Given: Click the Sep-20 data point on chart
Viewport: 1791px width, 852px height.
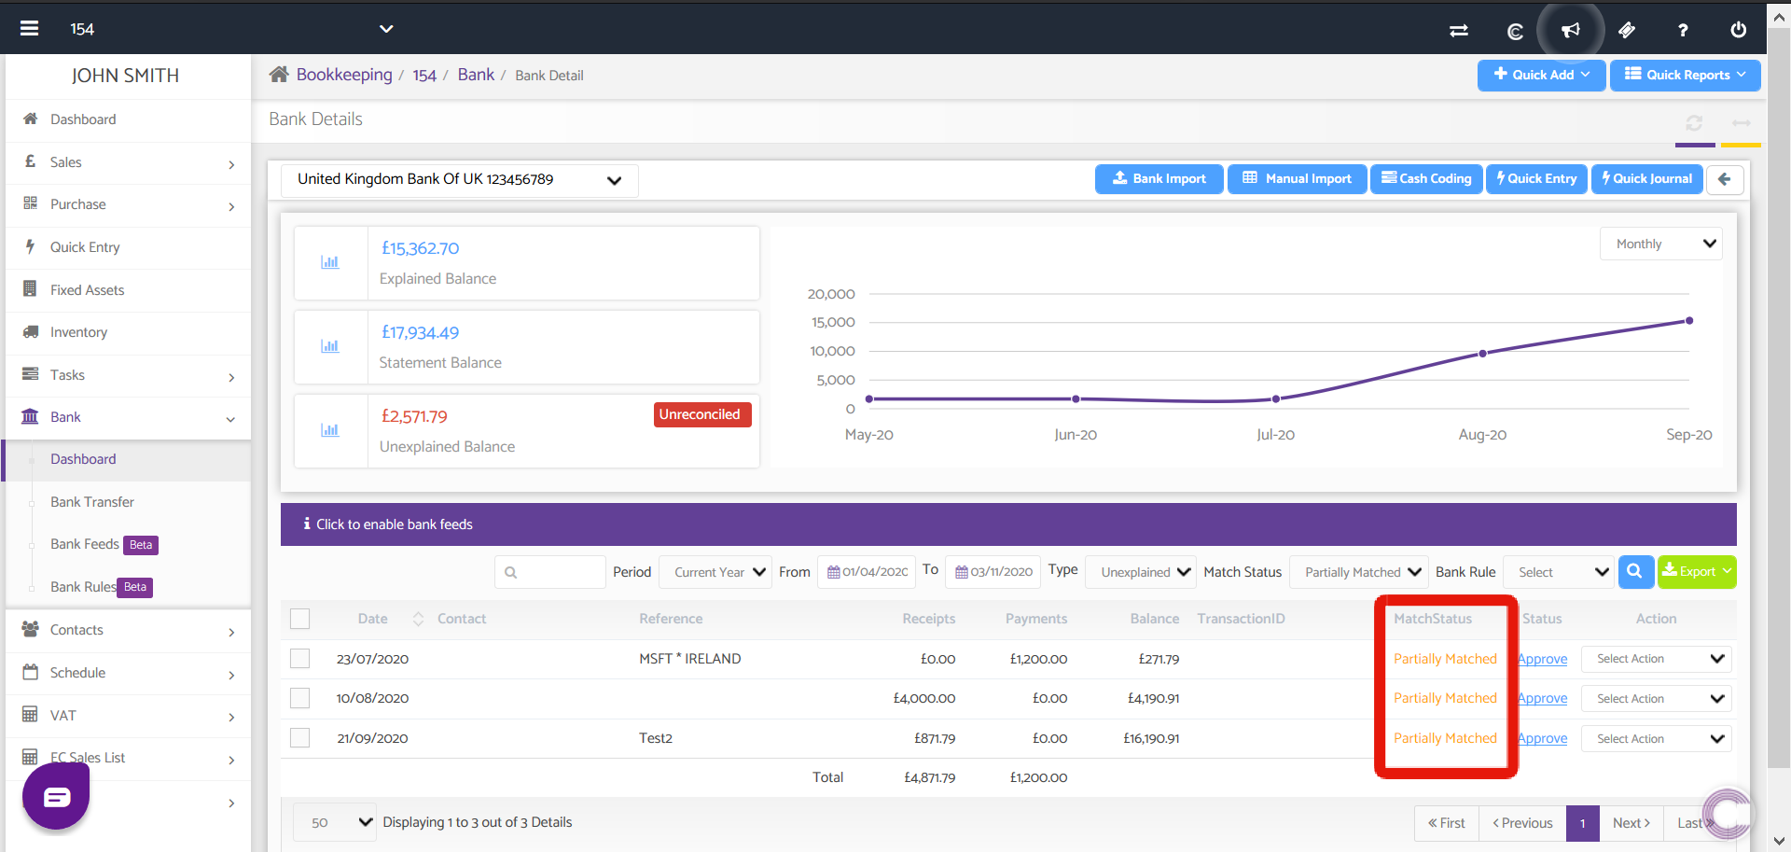Looking at the screenshot, I should point(1689,321).
